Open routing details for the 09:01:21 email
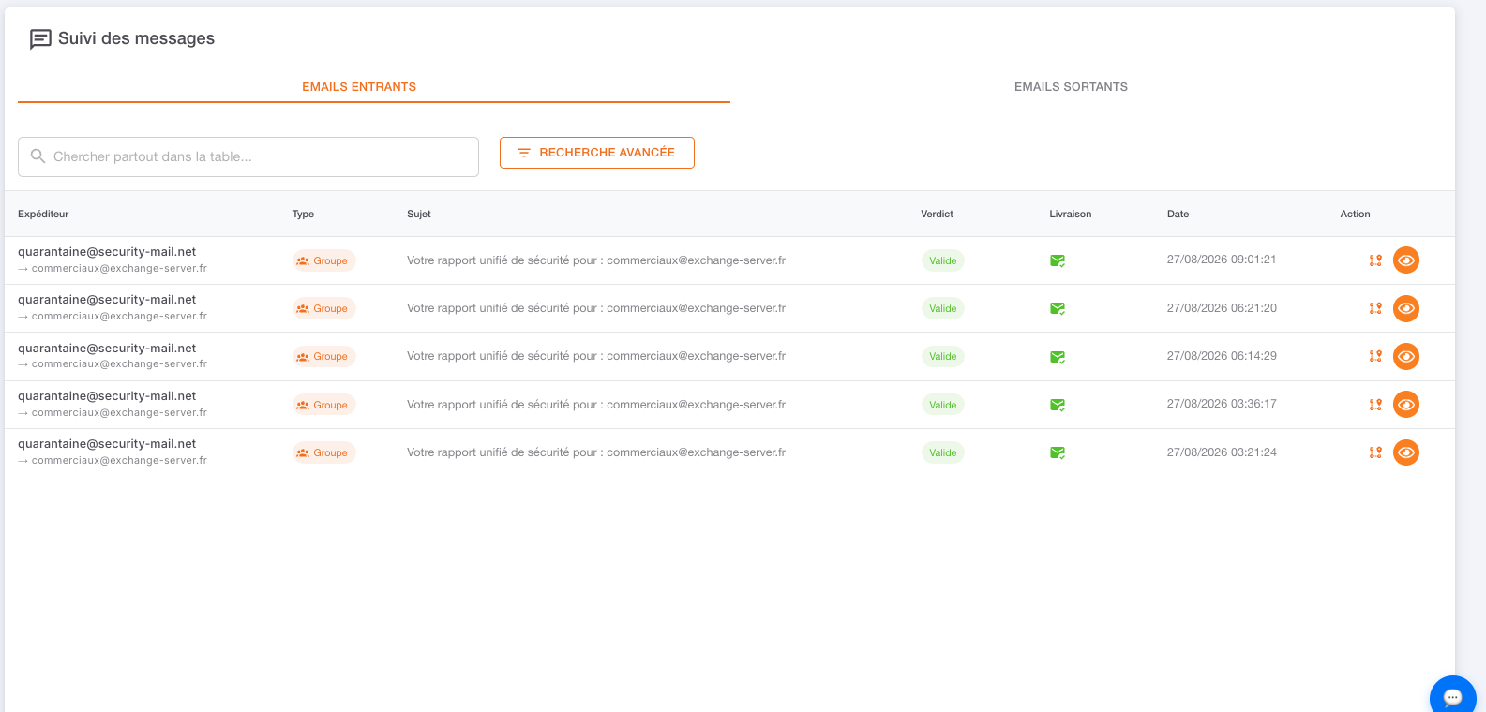 coord(1375,260)
